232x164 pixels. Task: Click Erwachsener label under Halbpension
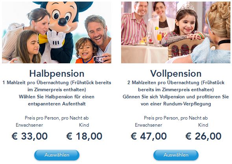click(x=29, y=125)
